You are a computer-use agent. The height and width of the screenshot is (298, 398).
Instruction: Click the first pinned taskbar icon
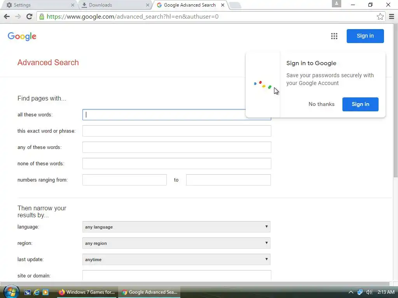pyautogui.click(x=27, y=292)
